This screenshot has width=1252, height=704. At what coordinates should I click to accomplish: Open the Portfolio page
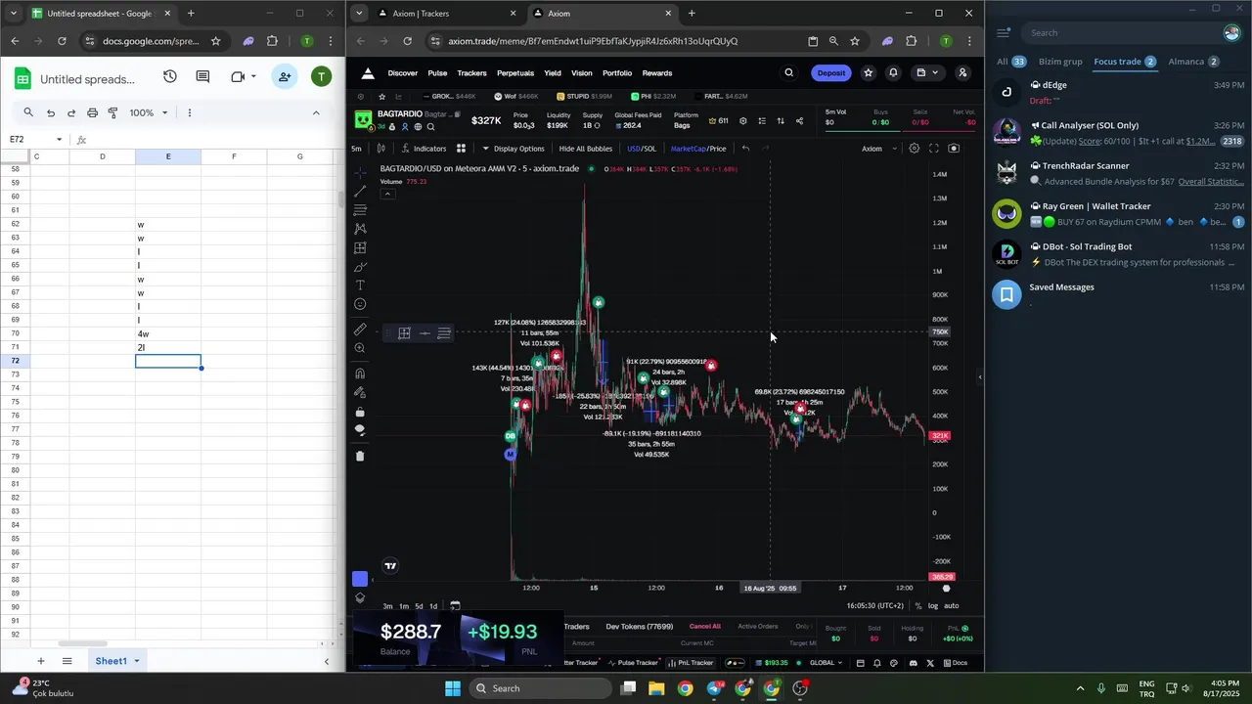tap(617, 73)
